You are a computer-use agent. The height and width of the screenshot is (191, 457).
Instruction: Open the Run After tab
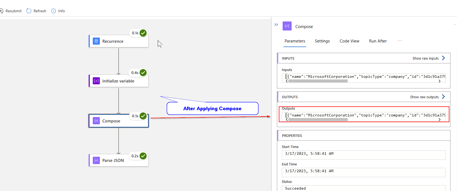pyautogui.click(x=378, y=41)
